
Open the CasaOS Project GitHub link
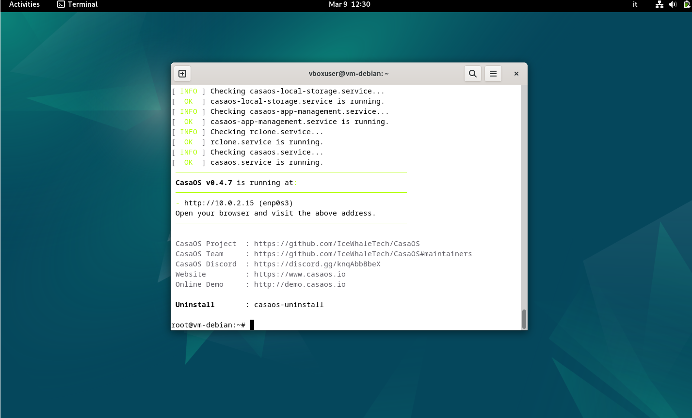(x=337, y=244)
